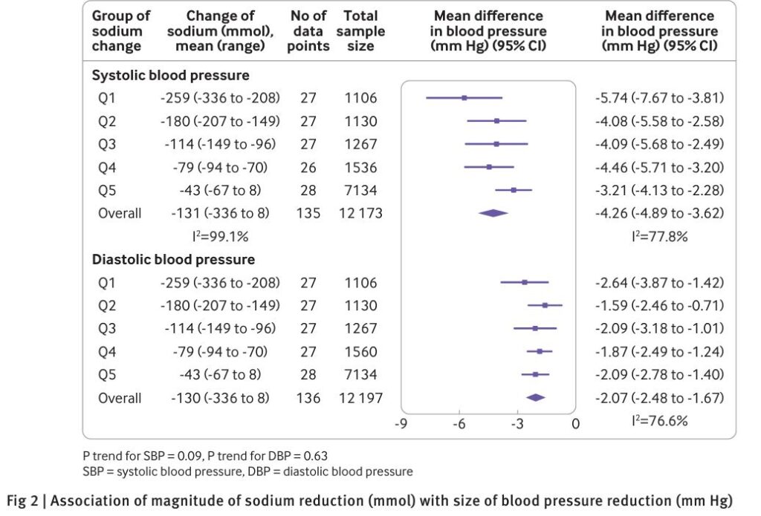Click the 12 197 total sample value
The image size is (761, 516).
(360, 398)
